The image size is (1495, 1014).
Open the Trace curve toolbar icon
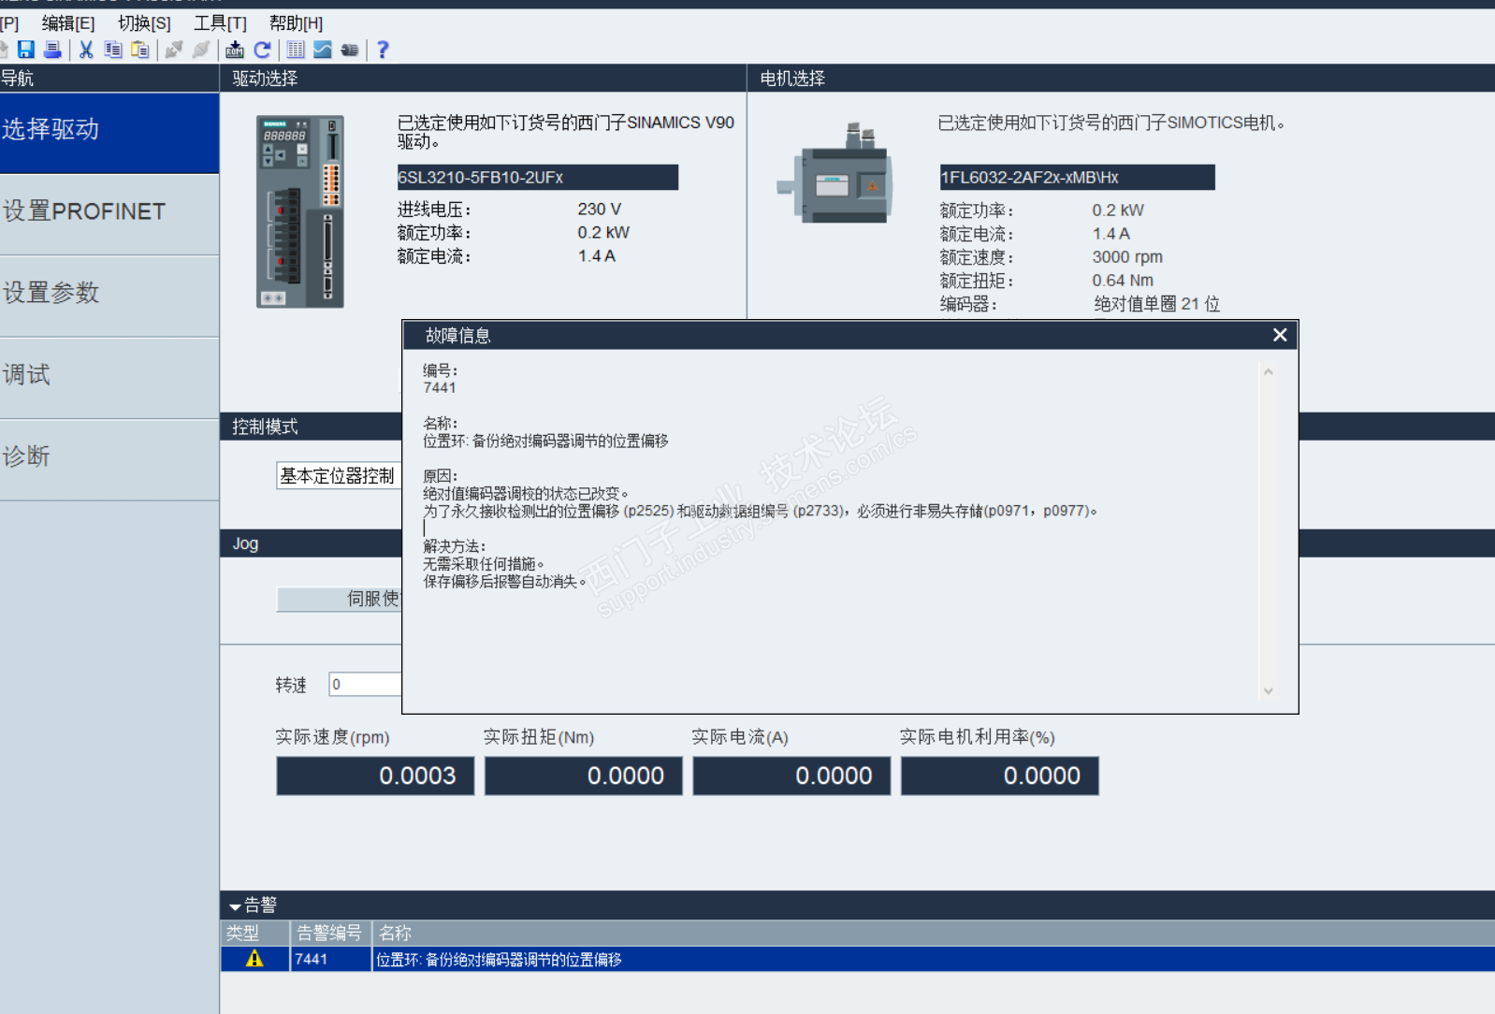click(x=323, y=50)
